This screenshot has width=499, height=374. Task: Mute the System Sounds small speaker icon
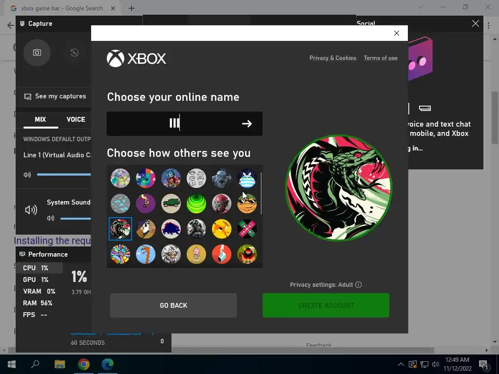51,218
